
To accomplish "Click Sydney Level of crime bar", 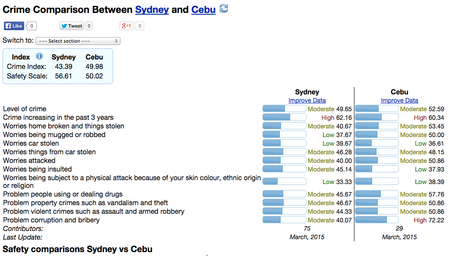I will coord(284,109).
